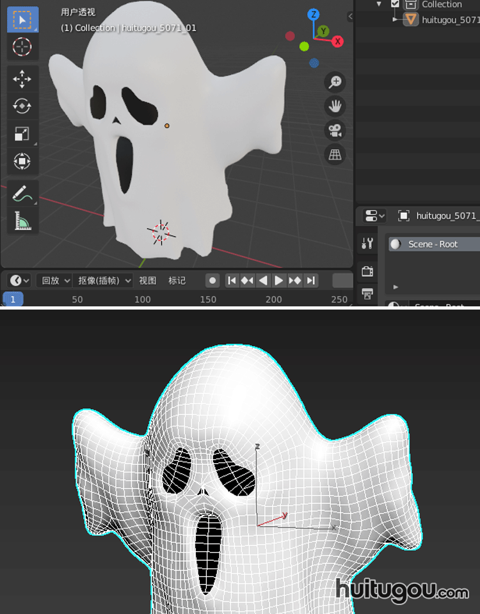Click the pan view hand icon
This screenshot has width=480, height=614.
(x=335, y=106)
